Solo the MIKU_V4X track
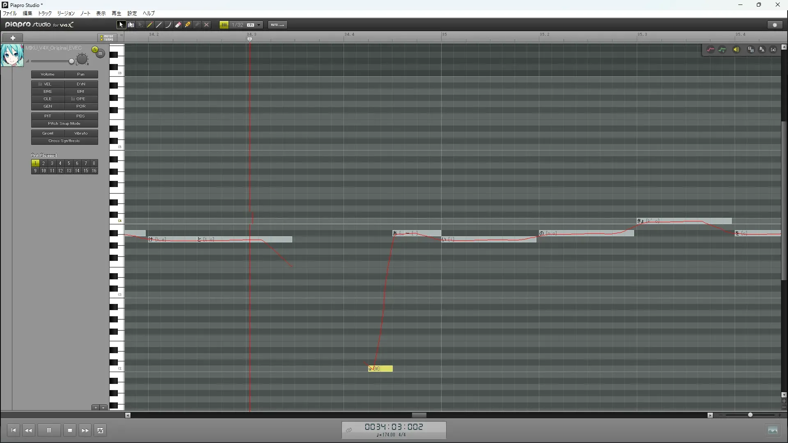This screenshot has width=788, height=443. tap(95, 50)
